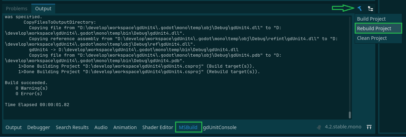
Task: Switch to the Problems tab
Action: [17, 9]
